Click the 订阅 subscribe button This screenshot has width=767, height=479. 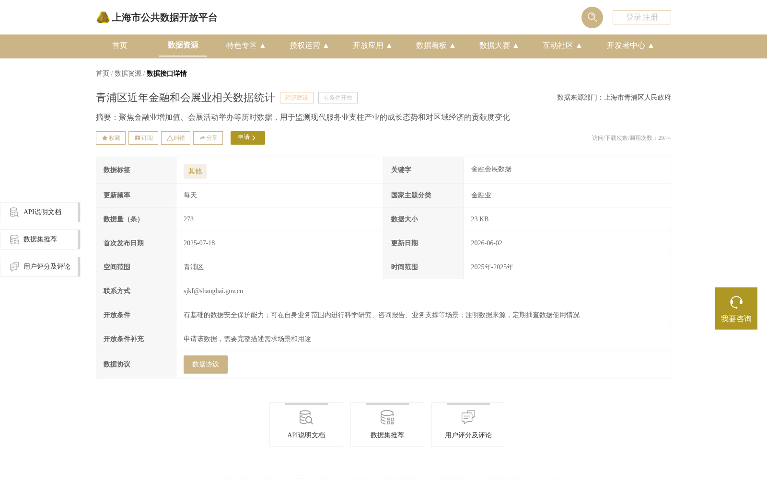[x=143, y=138]
